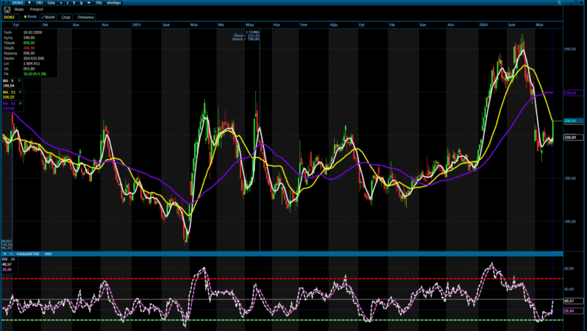Click the refresh icon in the RSI panel header
This screenshot has height=331, width=587.
10,254
